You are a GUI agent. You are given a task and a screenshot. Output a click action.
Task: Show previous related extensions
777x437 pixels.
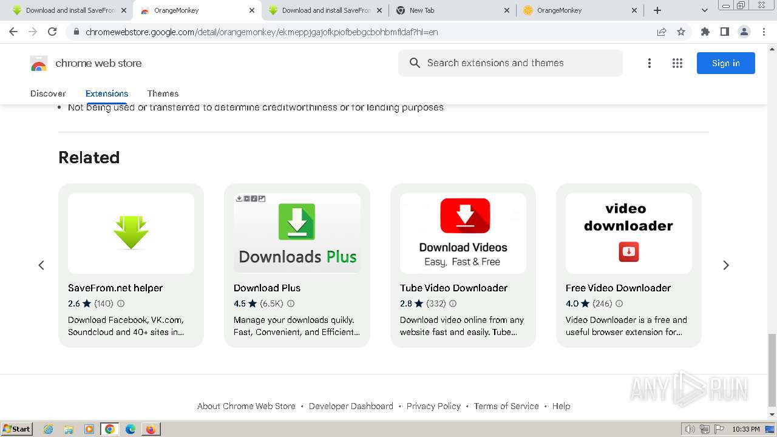coord(41,265)
